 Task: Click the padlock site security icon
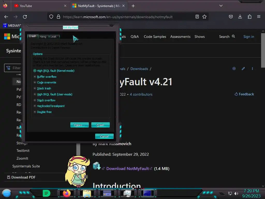click(x=58, y=17)
